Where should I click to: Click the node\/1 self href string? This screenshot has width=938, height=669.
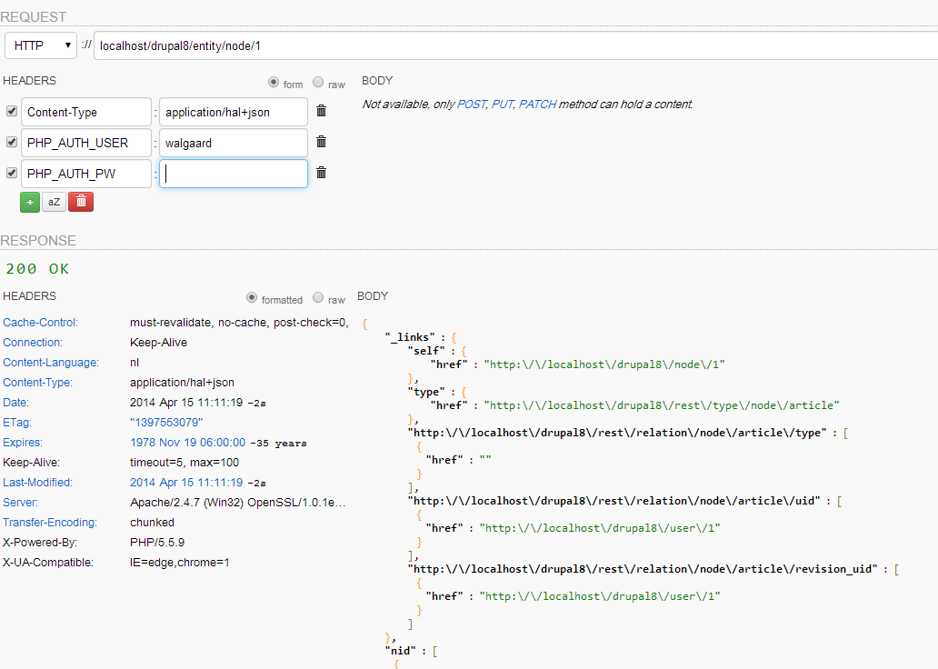point(604,364)
